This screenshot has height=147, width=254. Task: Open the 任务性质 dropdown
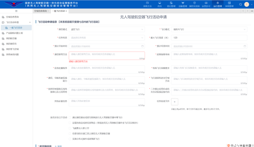pos(107,38)
